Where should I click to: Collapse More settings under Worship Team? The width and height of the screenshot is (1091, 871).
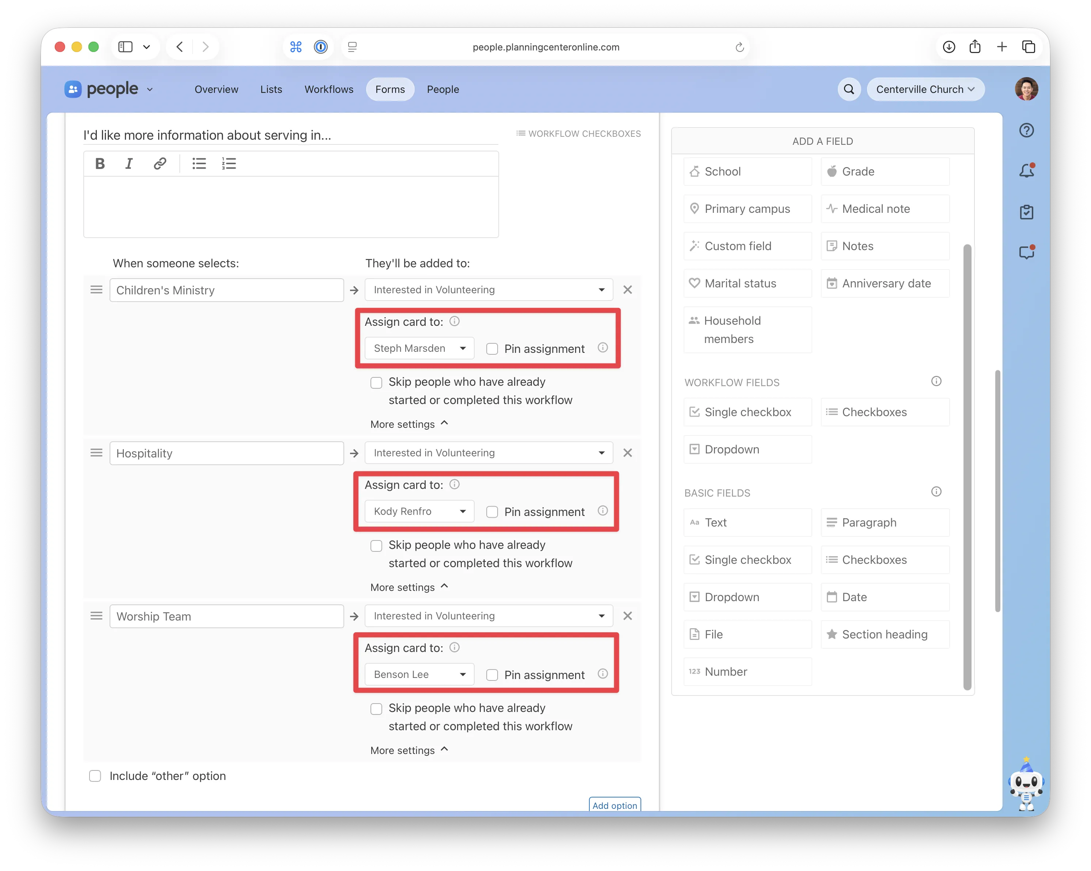[409, 750]
